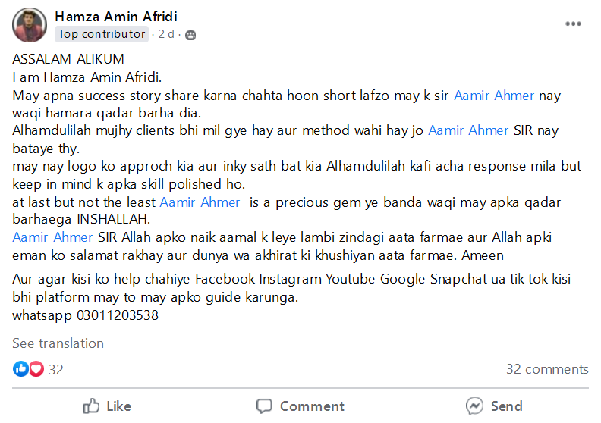Image resolution: width=601 pixels, height=423 pixels.
Task: Open the 32 comments link
Action: (547, 369)
